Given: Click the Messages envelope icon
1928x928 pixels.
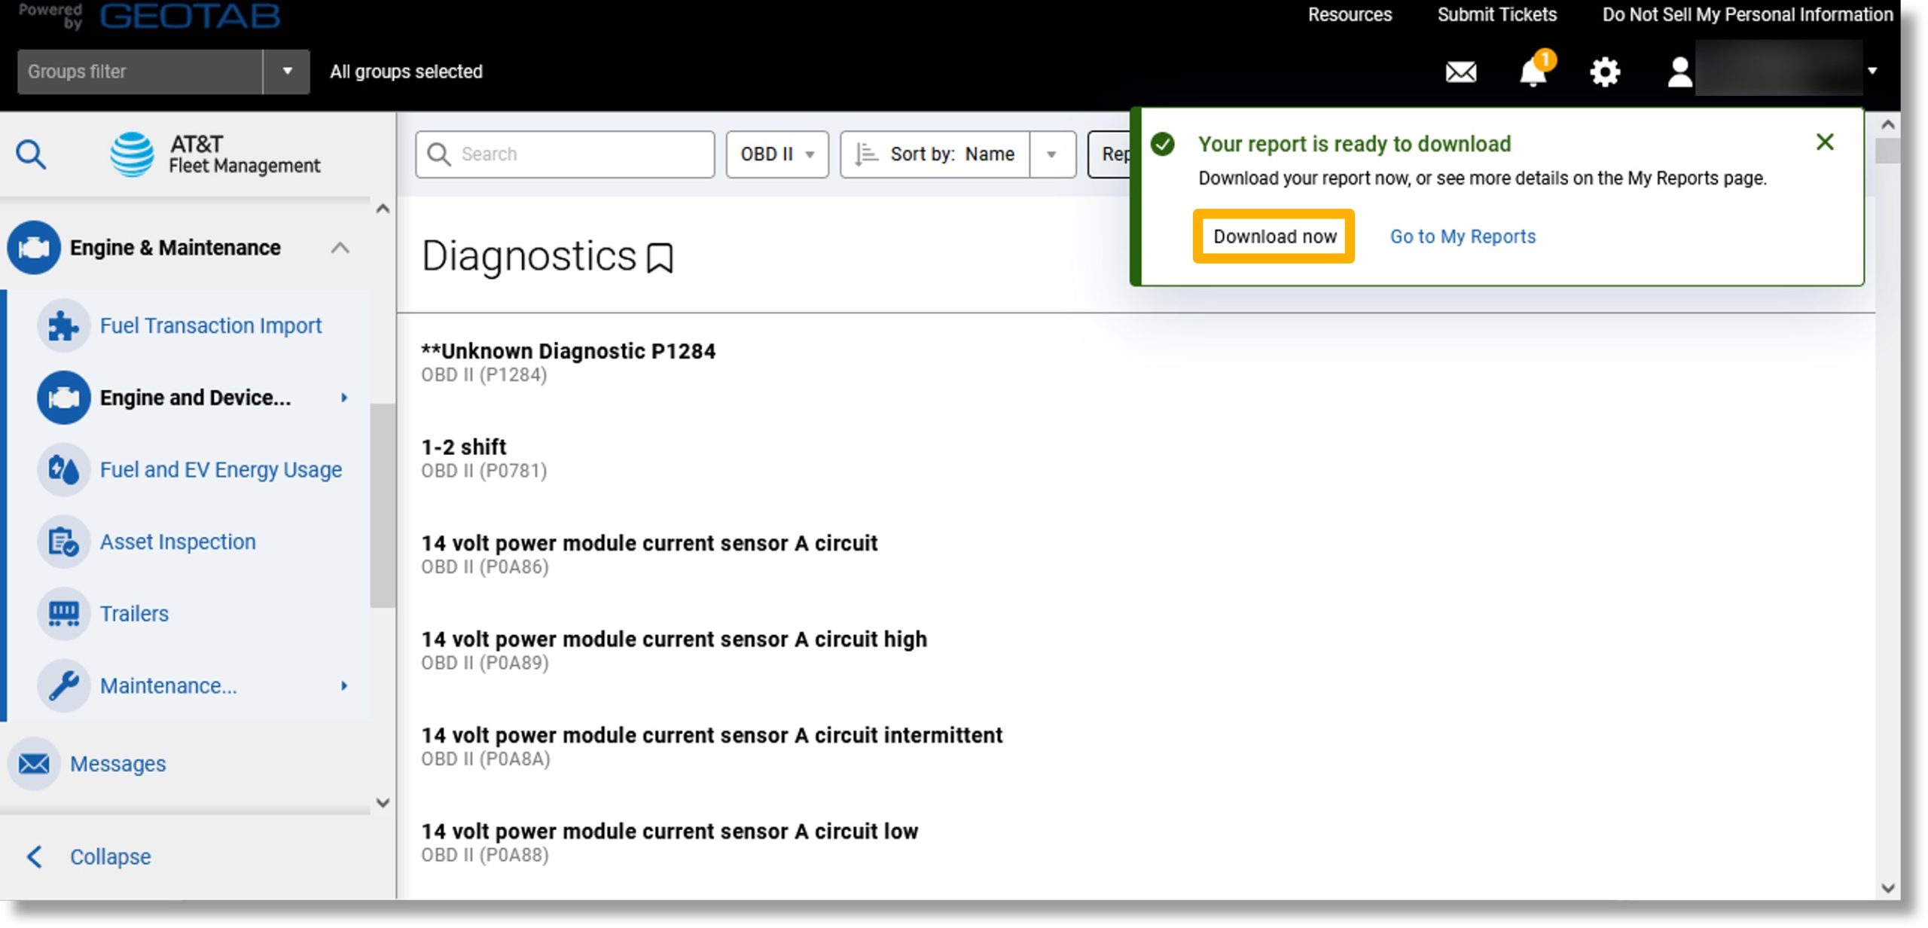Looking at the screenshot, I should [37, 762].
